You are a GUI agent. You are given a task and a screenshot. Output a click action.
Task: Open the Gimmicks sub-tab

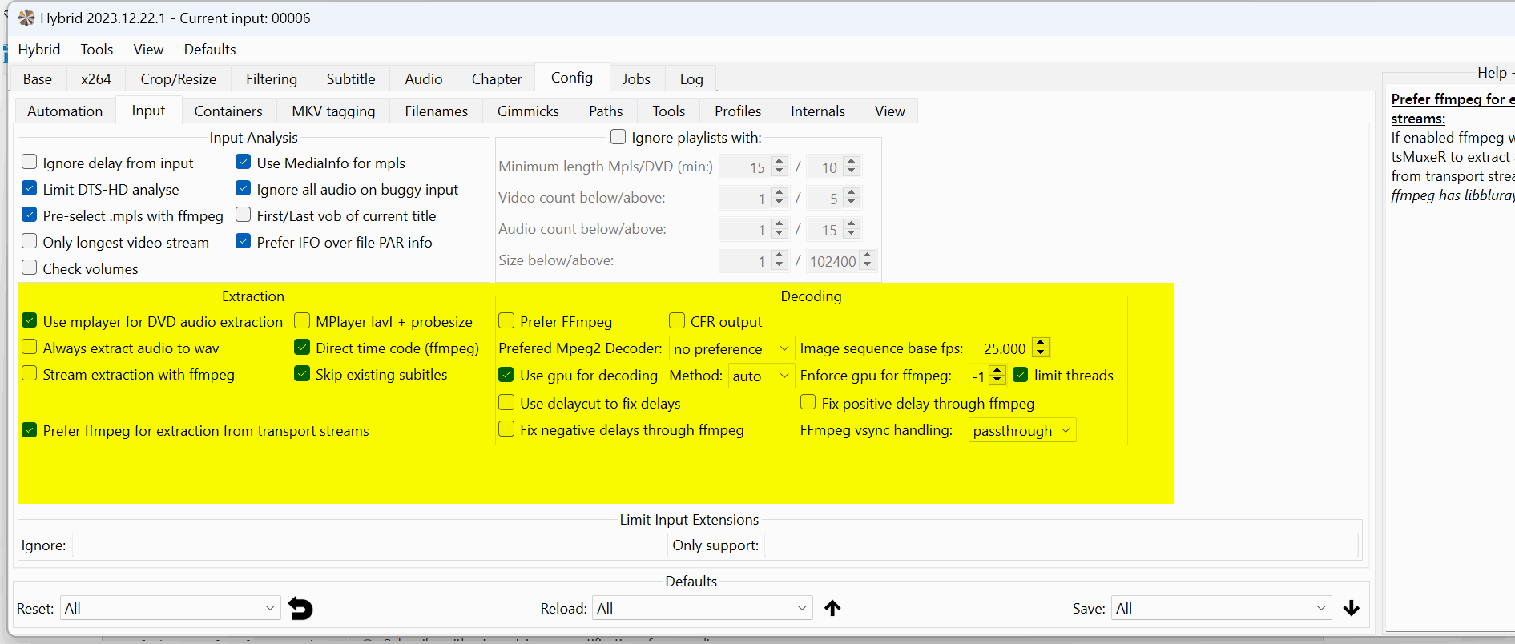528,111
